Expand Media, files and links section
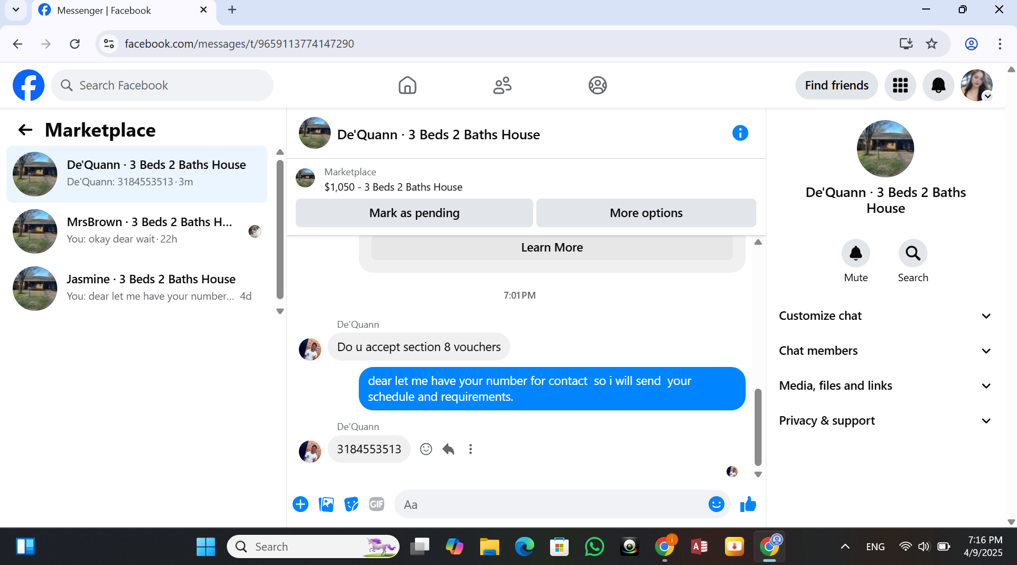Viewport: 1017px width, 565px height. [x=885, y=385]
